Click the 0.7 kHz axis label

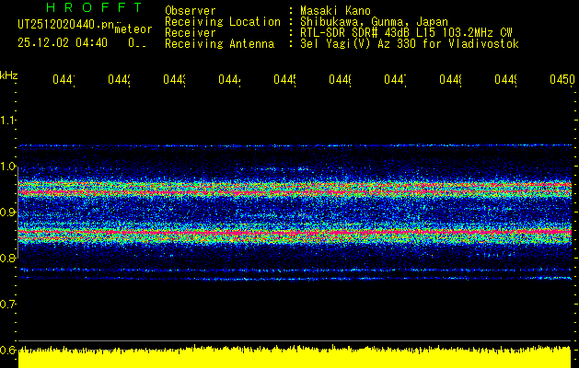7,305
